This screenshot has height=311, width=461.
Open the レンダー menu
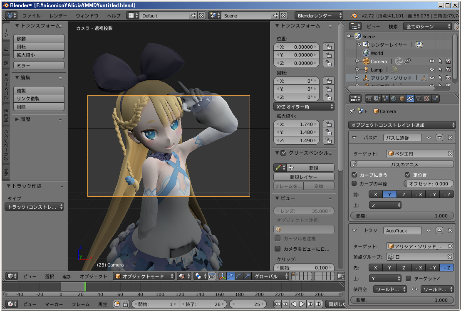(58, 15)
